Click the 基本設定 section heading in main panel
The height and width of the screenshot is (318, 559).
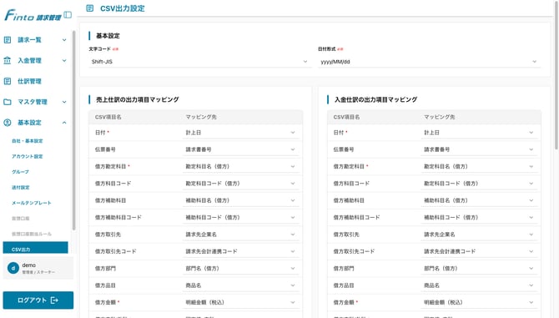[108, 36]
